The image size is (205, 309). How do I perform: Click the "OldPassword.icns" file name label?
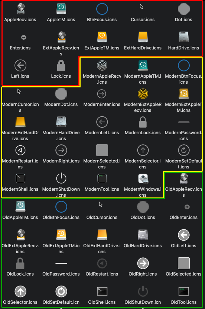pyautogui.click(x=61, y=274)
